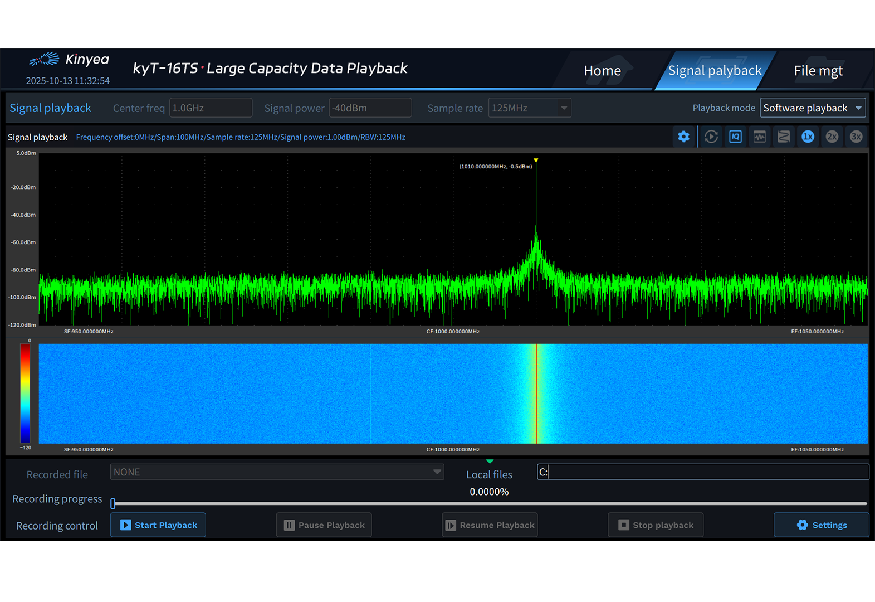Expand the Sample rate dropdown
Screen dimensions: 875x602
click(x=529, y=108)
